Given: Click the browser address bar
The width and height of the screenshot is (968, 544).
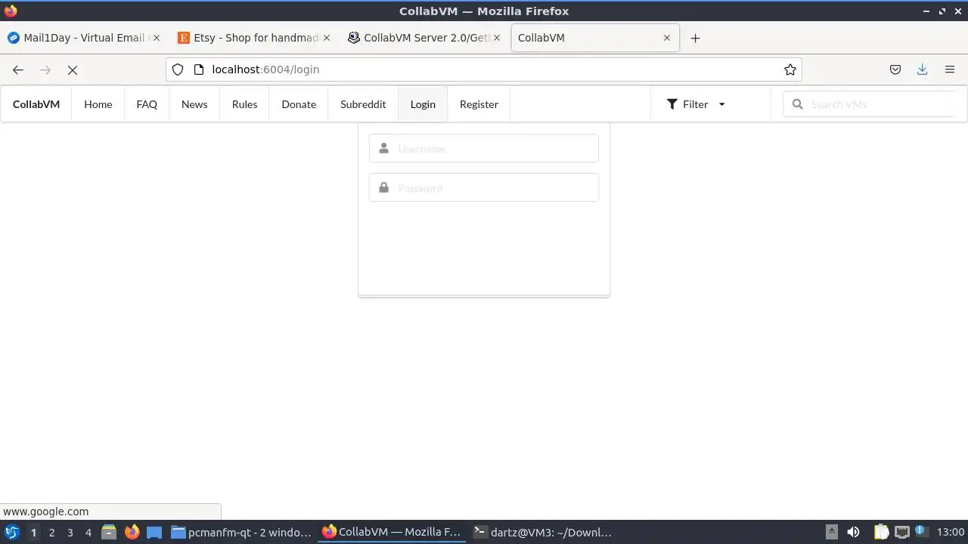Looking at the screenshot, I should pyautogui.click(x=484, y=70).
